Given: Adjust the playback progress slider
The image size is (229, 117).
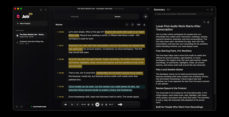Looking at the screenshot, I should 128,105.
